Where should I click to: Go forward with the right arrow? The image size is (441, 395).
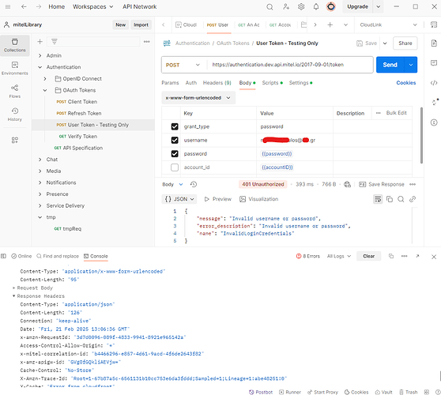click(x=39, y=6)
